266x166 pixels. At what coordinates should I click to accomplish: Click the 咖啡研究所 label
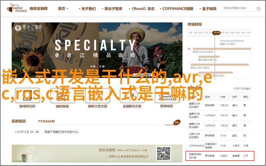[x=27, y=106]
